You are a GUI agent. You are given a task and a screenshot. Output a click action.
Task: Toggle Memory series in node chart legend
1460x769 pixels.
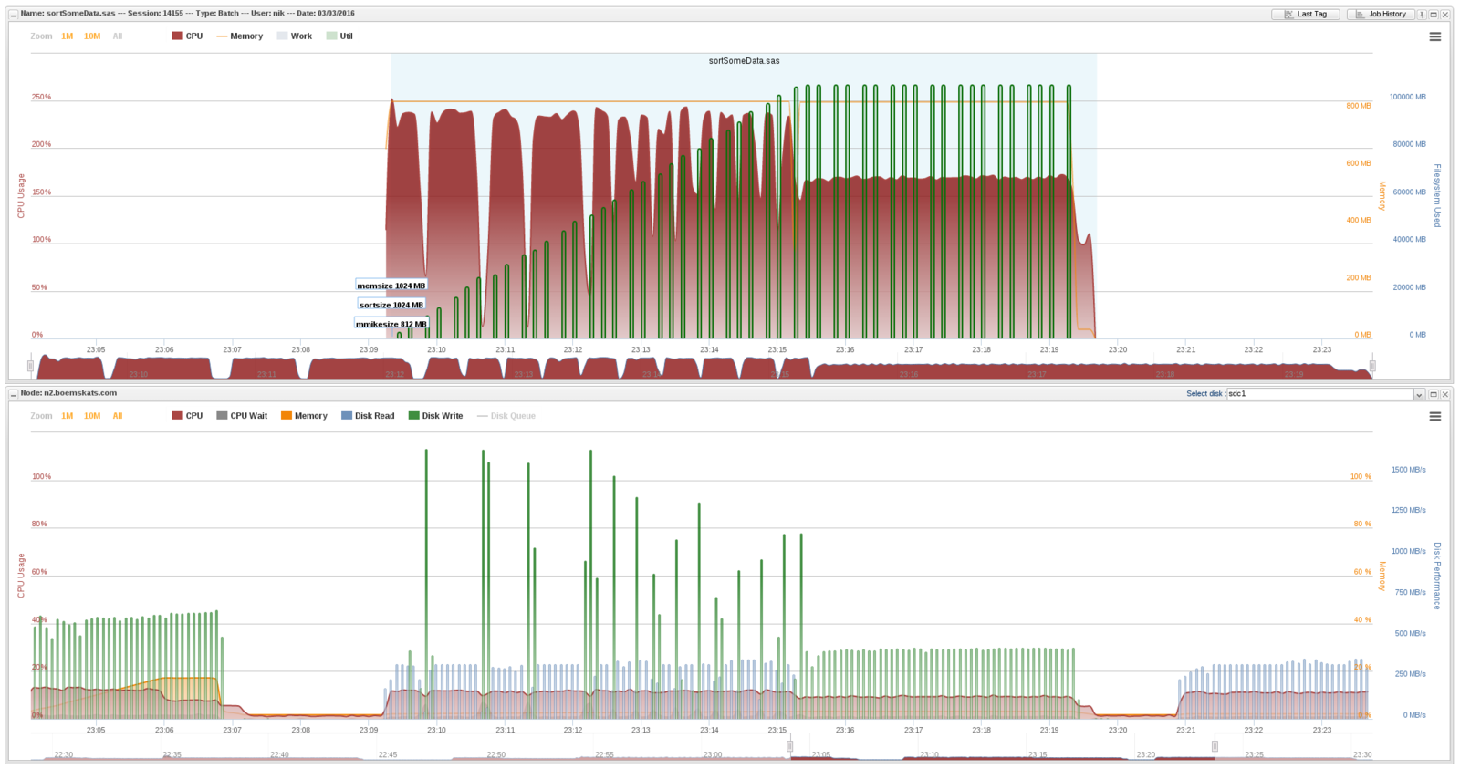[x=304, y=416]
